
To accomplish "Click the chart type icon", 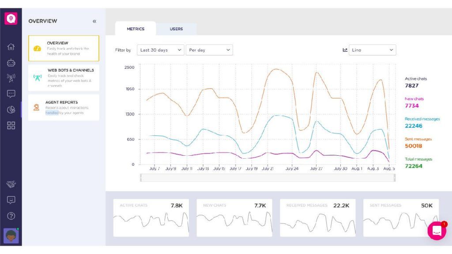I will 345,50.
